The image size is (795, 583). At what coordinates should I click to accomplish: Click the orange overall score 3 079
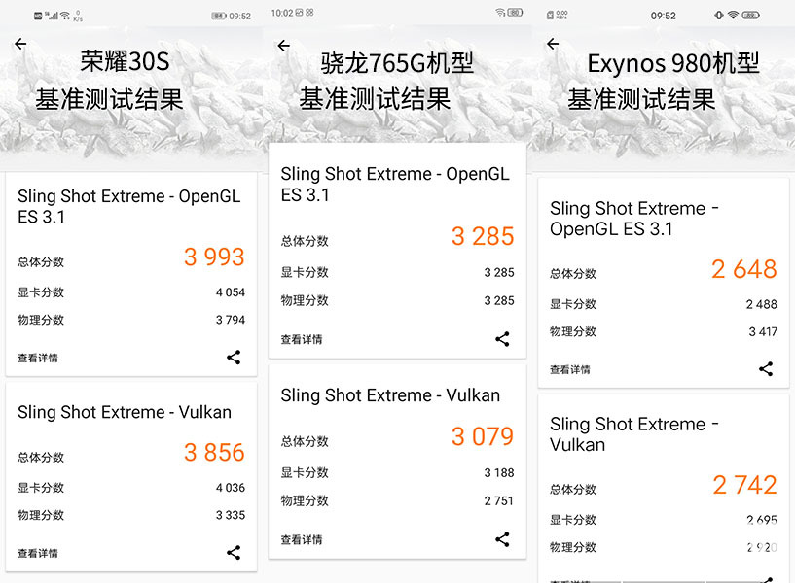(x=483, y=436)
